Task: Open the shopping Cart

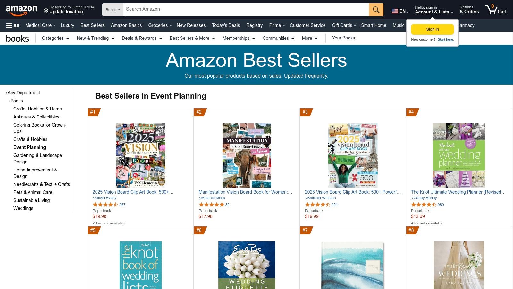Action: (x=496, y=10)
